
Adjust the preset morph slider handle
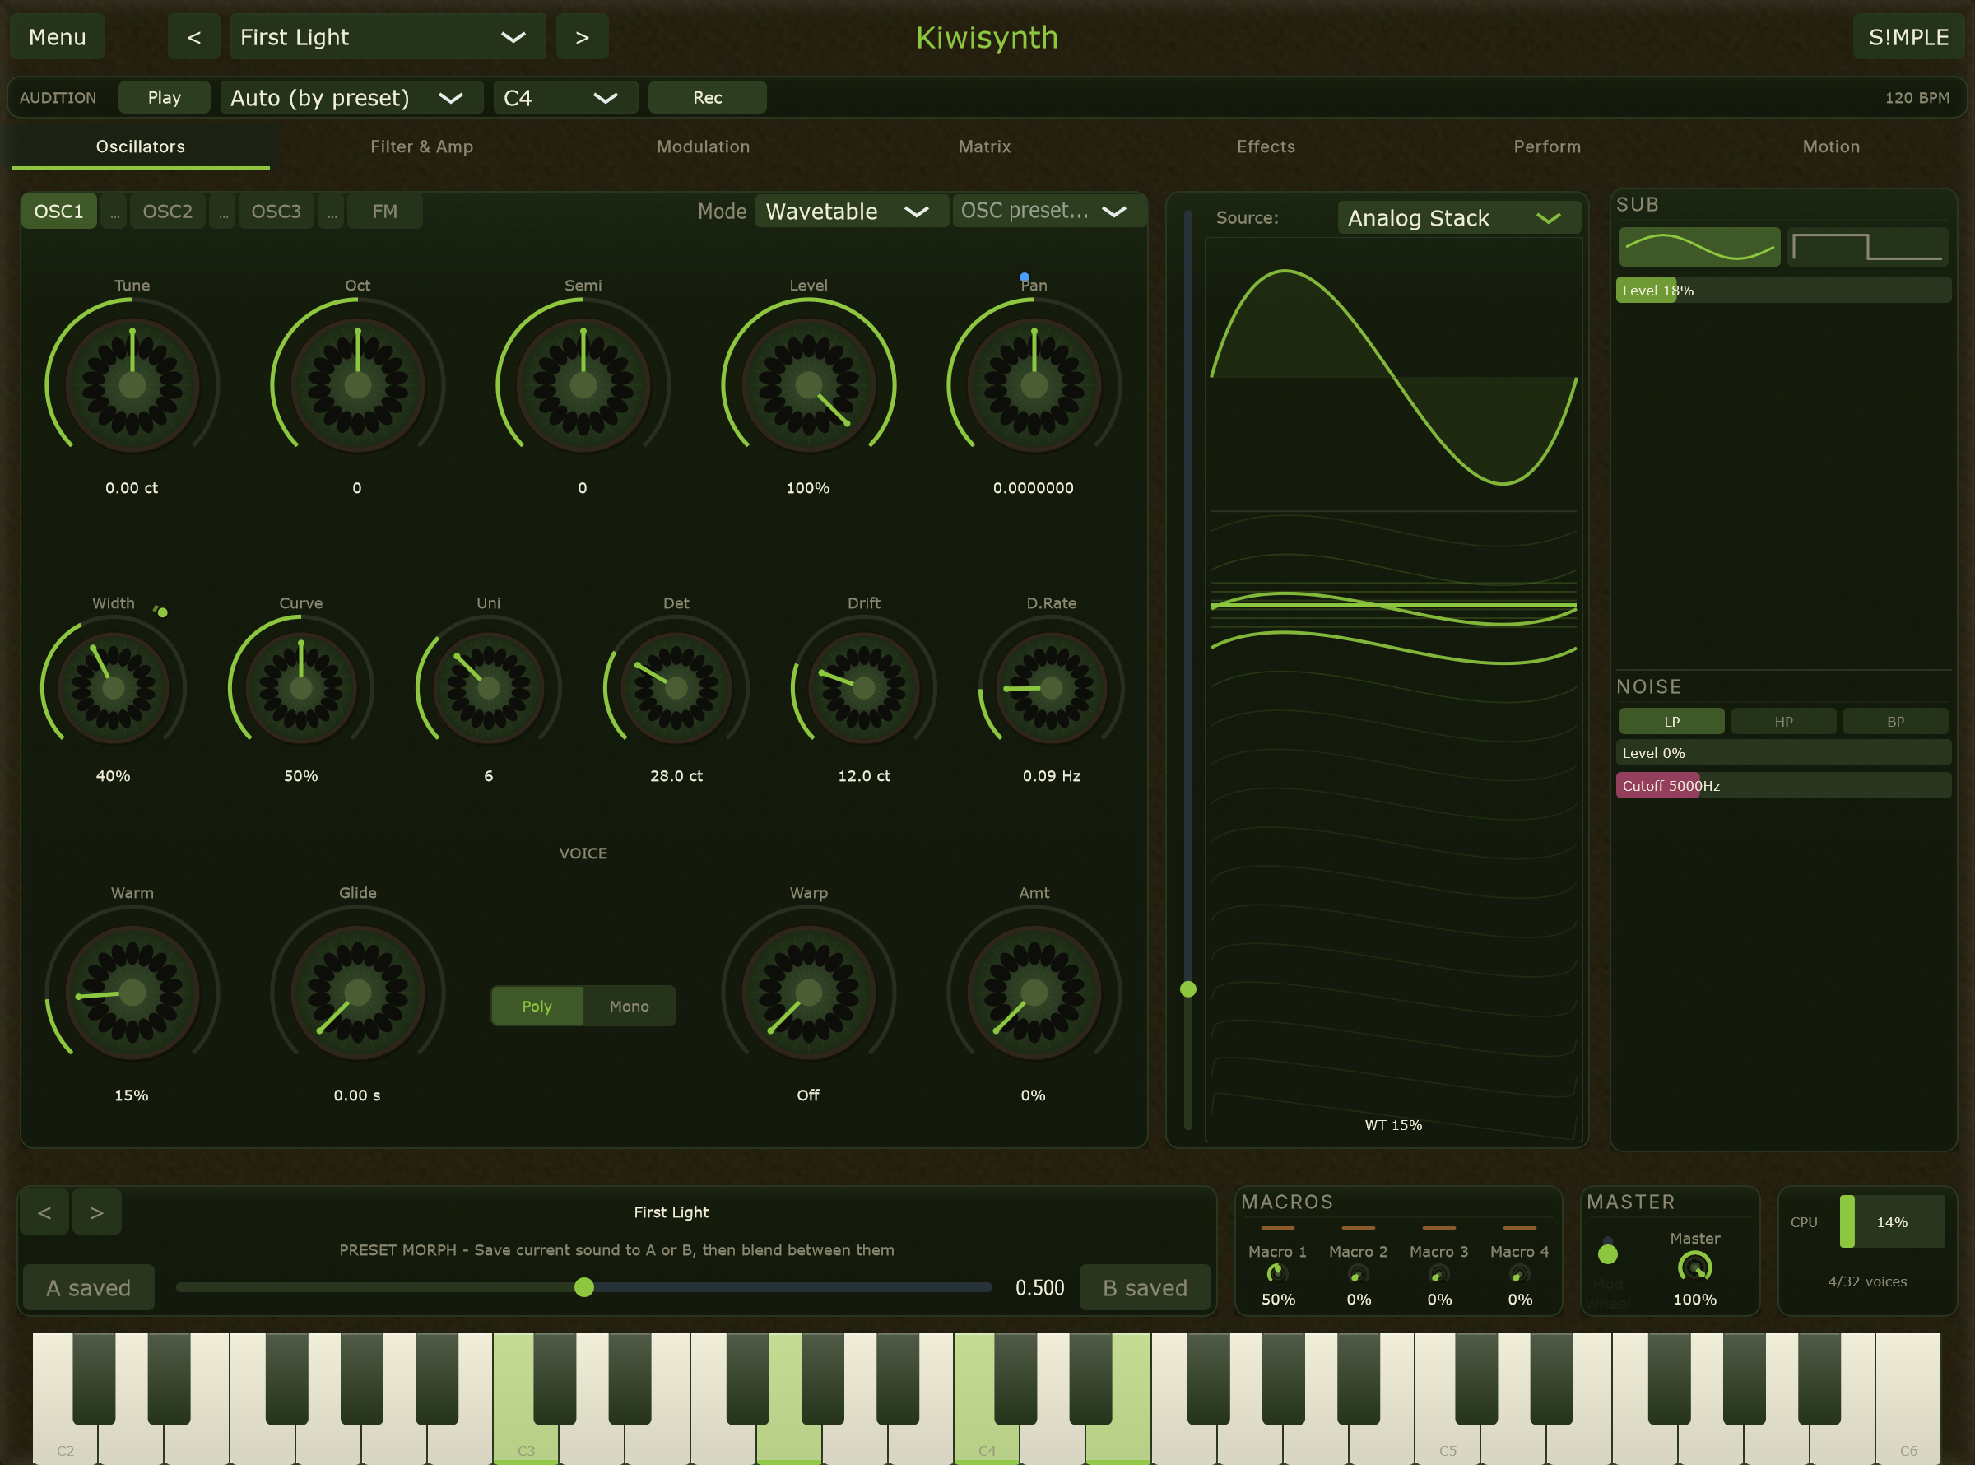point(584,1288)
